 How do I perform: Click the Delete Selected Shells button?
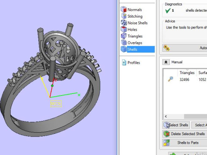pos(185,134)
